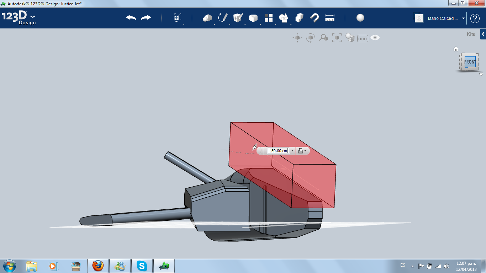Image resolution: width=486 pixels, height=273 pixels.
Task: Open the Windows Start menu
Action: click(9, 266)
